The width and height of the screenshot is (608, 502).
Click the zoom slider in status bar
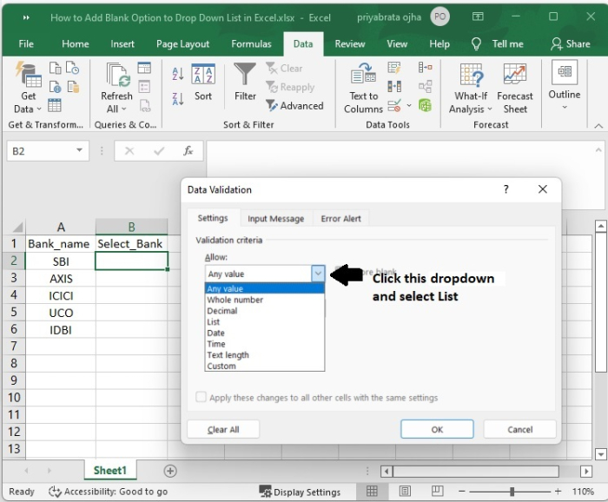pos(512,492)
